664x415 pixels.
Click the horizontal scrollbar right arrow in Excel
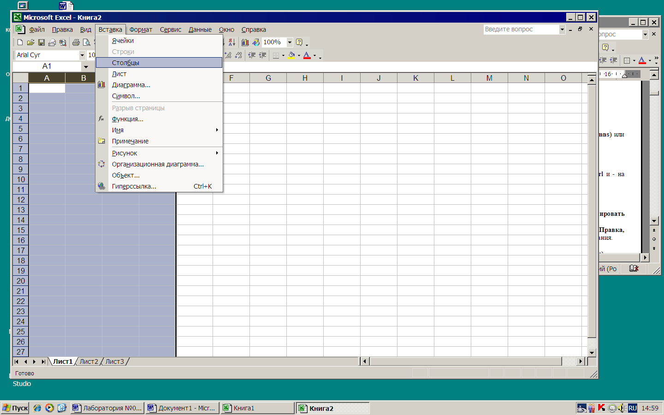click(x=581, y=362)
